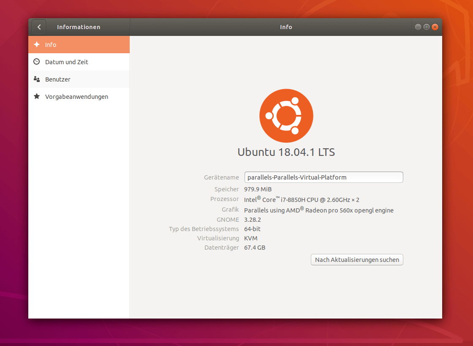Viewport: 473px width, 346px height.
Task: Click the Typ des Betriebssystems label
Action: [x=204, y=229]
